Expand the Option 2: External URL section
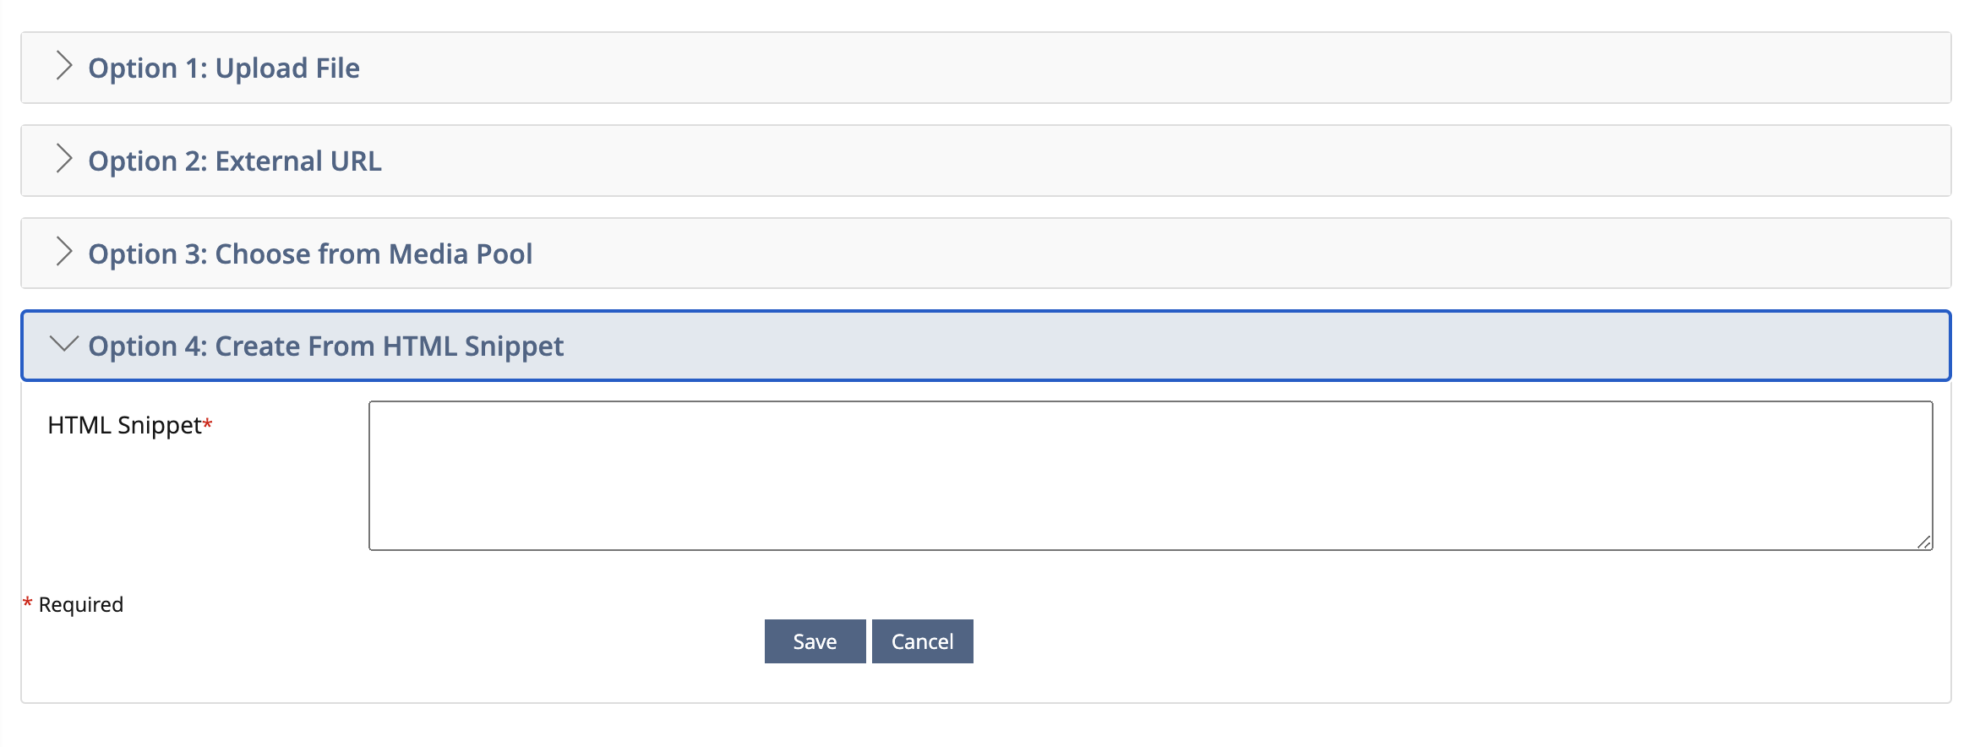The width and height of the screenshot is (1969, 747). tap(985, 161)
